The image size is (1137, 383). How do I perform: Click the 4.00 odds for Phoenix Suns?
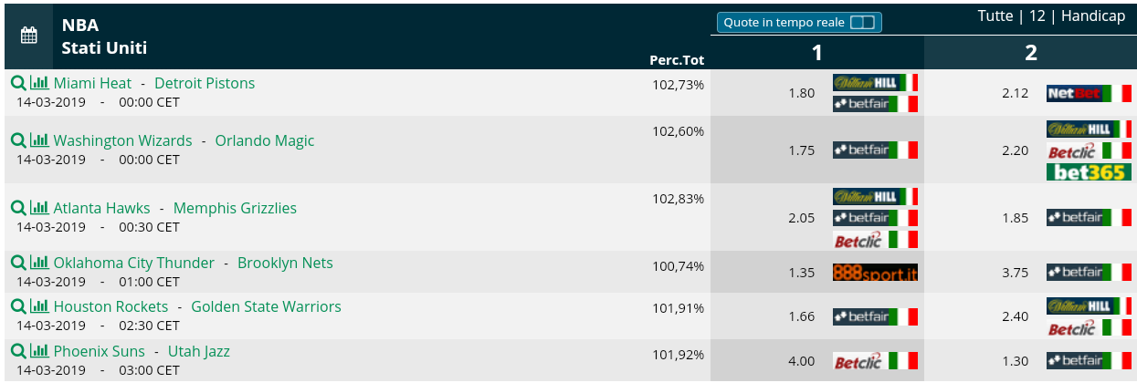pos(801,361)
